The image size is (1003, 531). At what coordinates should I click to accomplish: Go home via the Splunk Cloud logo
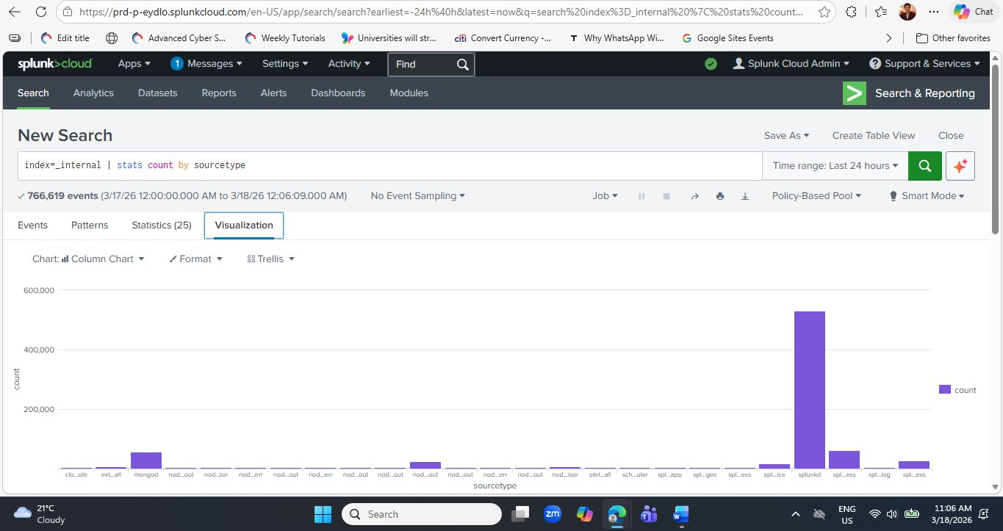point(55,64)
